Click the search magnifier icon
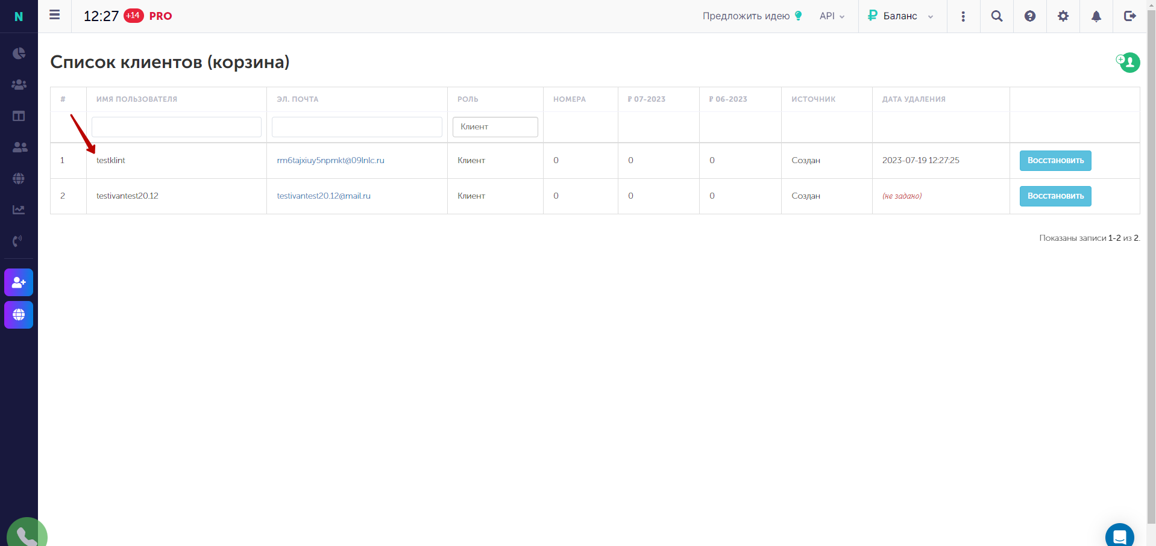The height and width of the screenshot is (546, 1156). pos(997,16)
